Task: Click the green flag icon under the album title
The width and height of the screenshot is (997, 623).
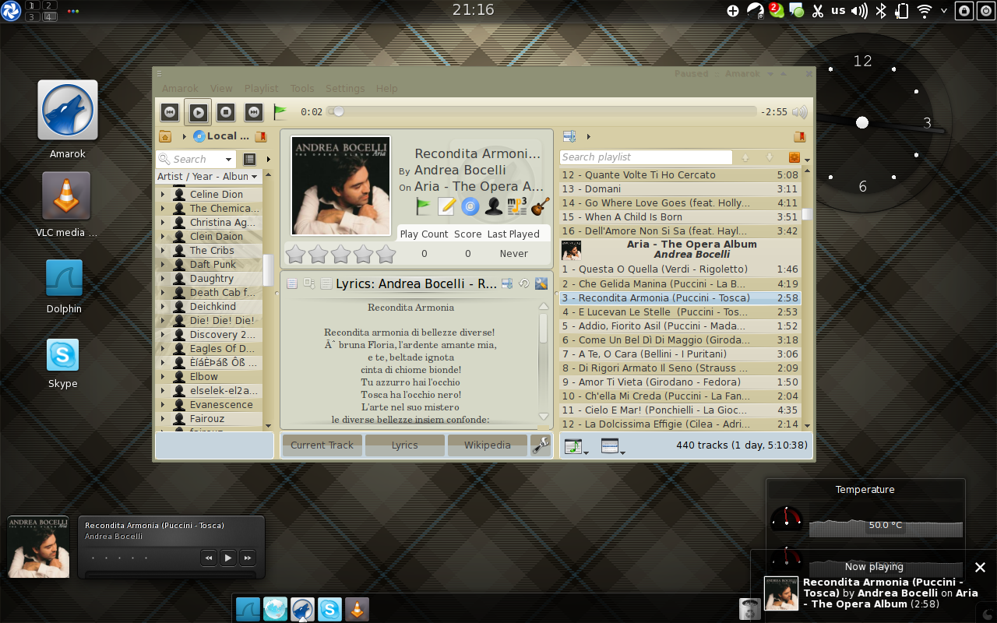Action: click(423, 206)
